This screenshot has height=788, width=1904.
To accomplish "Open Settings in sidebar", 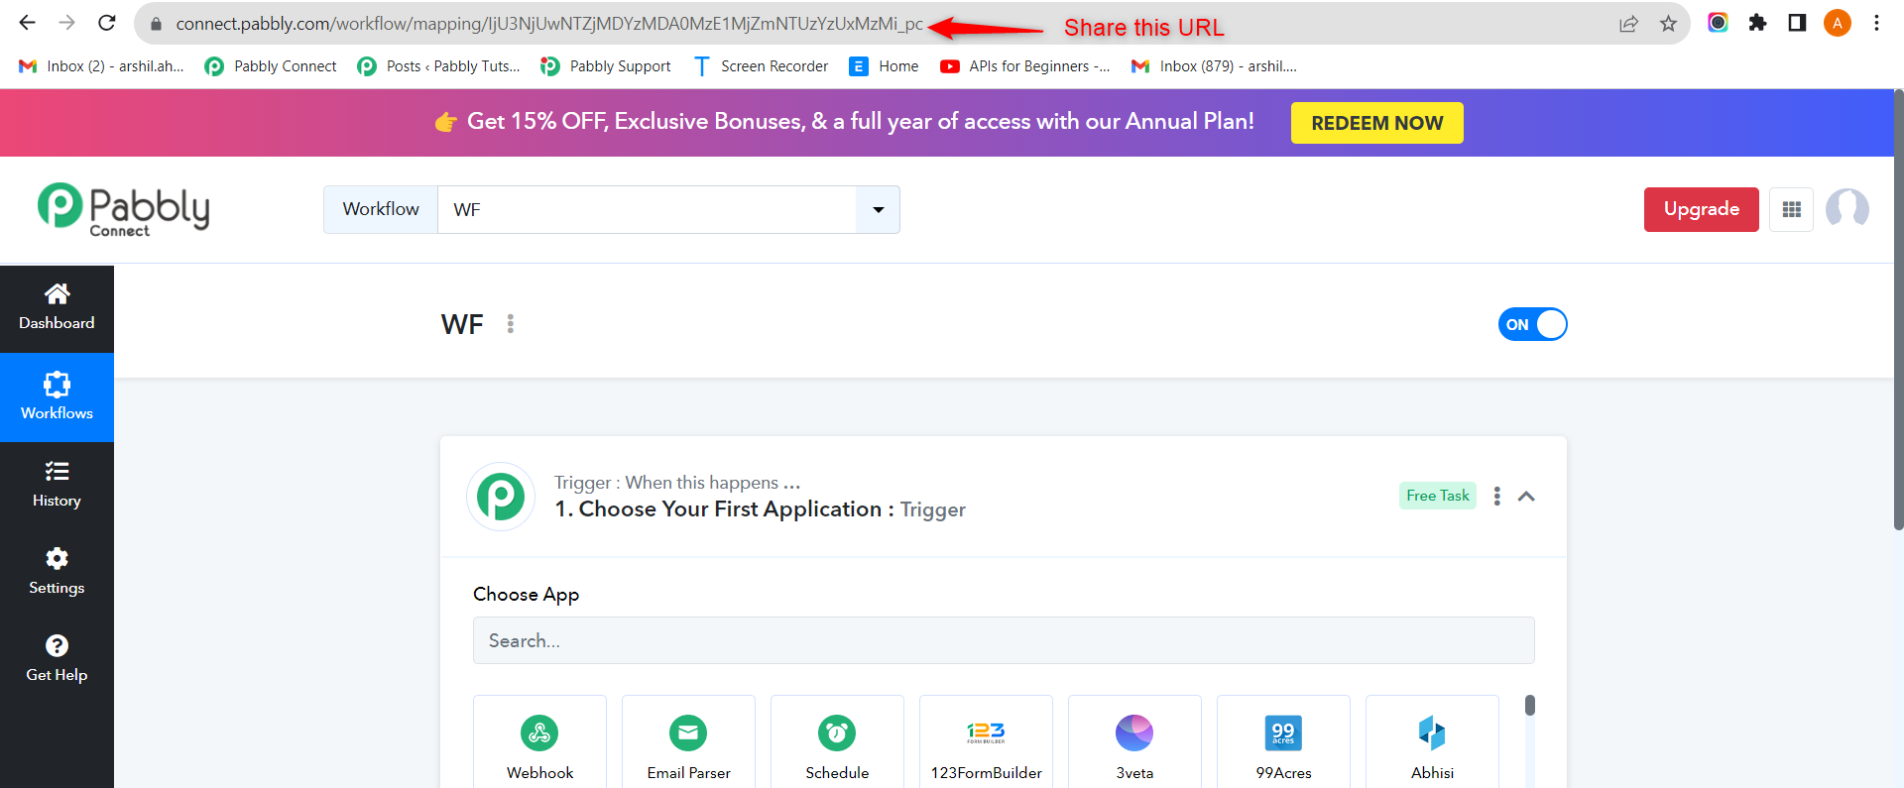I will pos(57,572).
